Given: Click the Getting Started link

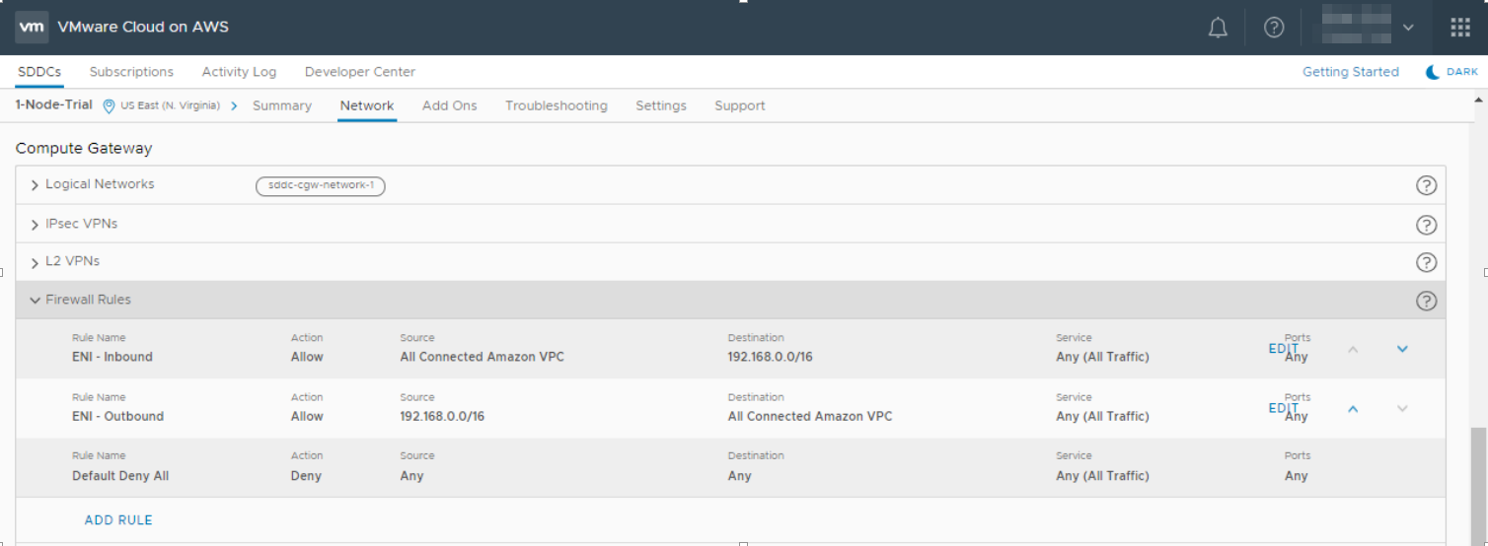Looking at the screenshot, I should point(1351,72).
